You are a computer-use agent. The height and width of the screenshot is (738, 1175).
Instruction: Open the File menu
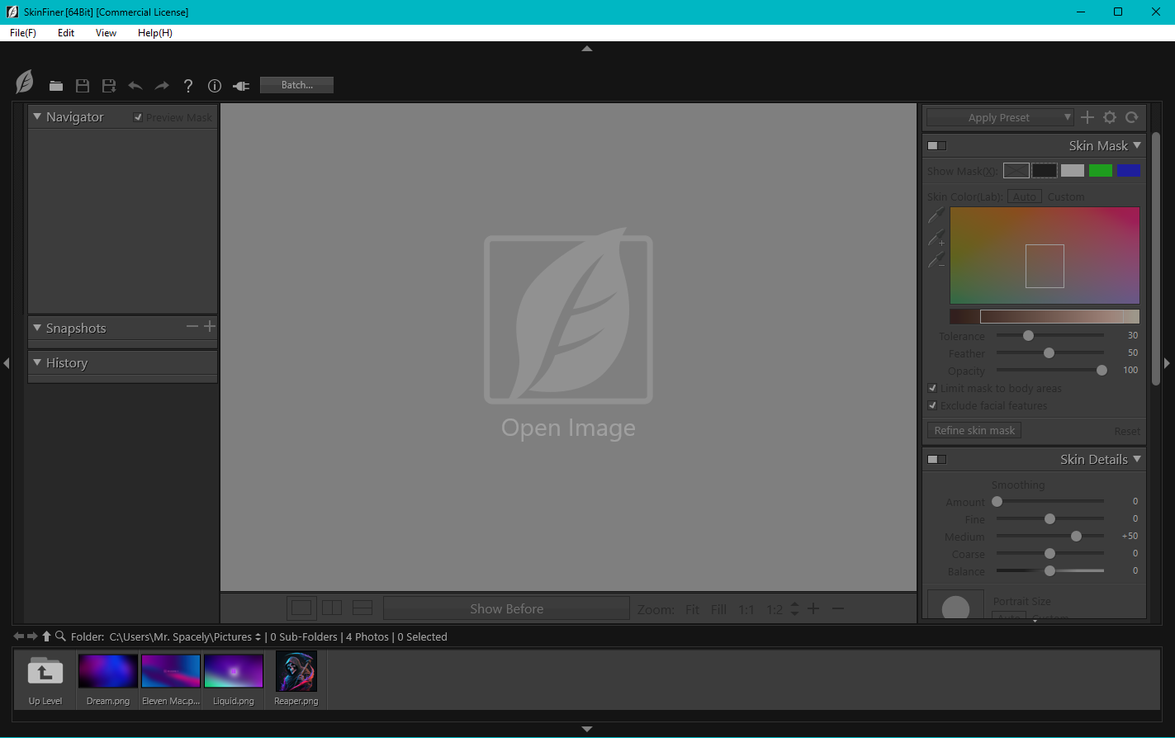pos(23,33)
